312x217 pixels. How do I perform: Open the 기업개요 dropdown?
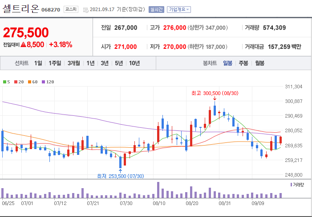click(178, 9)
